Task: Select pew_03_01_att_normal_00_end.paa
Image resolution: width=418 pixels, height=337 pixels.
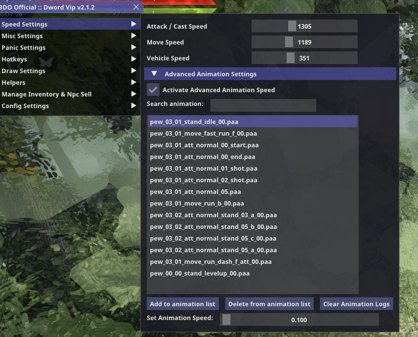Action: click(x=253, y=157)
